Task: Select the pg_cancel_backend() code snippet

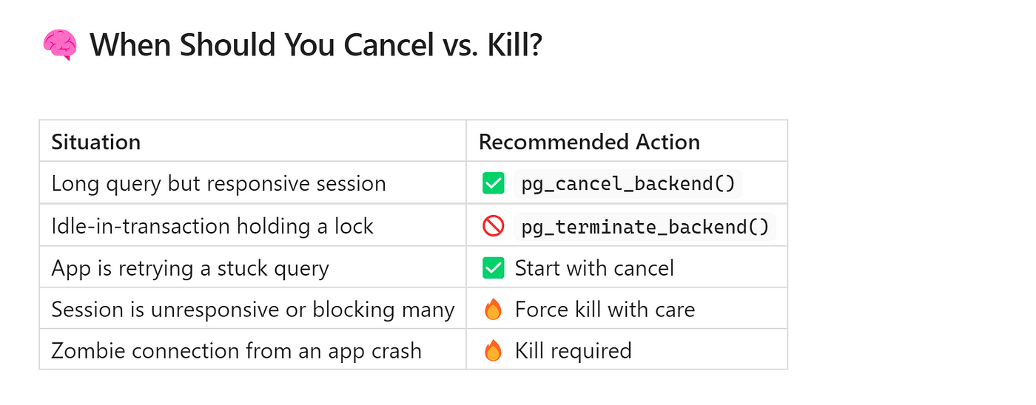Action: point(628,183)
